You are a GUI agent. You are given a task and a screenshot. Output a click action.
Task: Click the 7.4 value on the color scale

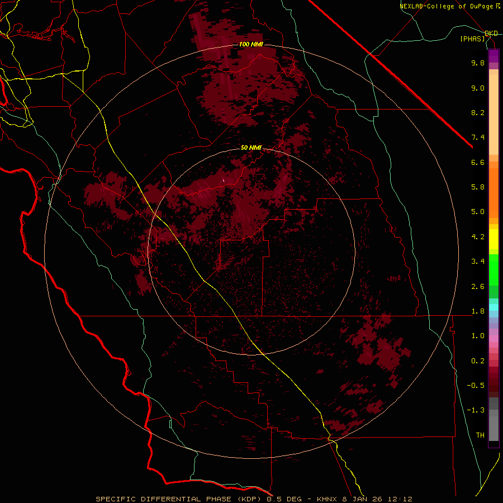478,137
